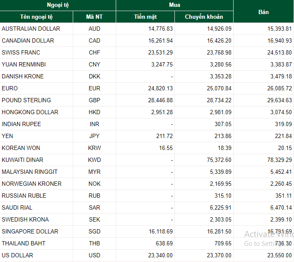Screen dimensions: 294x262
Task: Select the CNY currency code cell
Action: tap(94, 64)
